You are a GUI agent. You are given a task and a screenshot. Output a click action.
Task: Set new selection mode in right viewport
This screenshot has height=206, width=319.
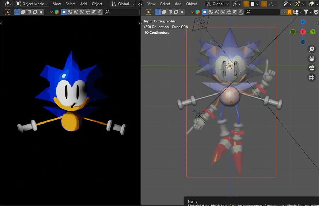pyautogui.click(x=158, y=12)
